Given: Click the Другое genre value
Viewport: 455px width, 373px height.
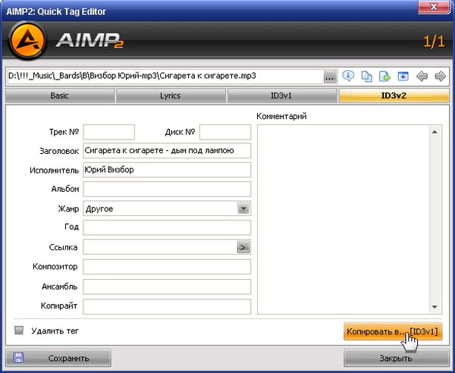Looking at the screenshot, I should (x=99, y=208).
